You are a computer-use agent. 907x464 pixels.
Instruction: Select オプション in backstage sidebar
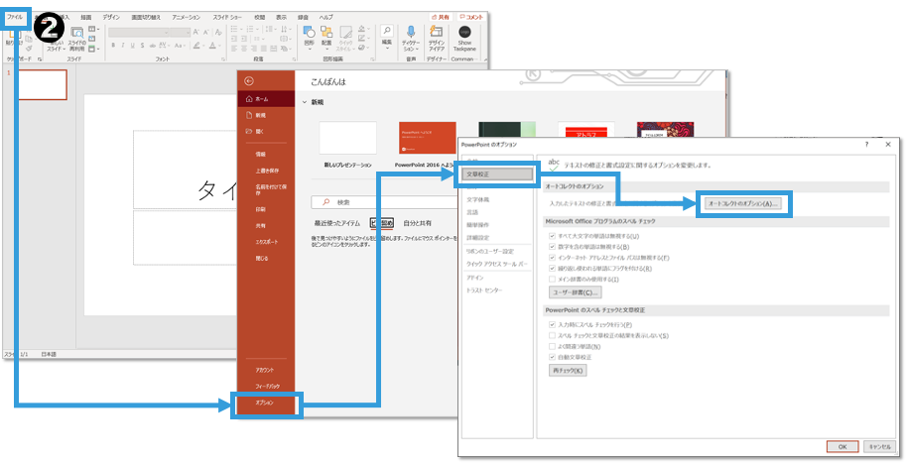[266, 403]
